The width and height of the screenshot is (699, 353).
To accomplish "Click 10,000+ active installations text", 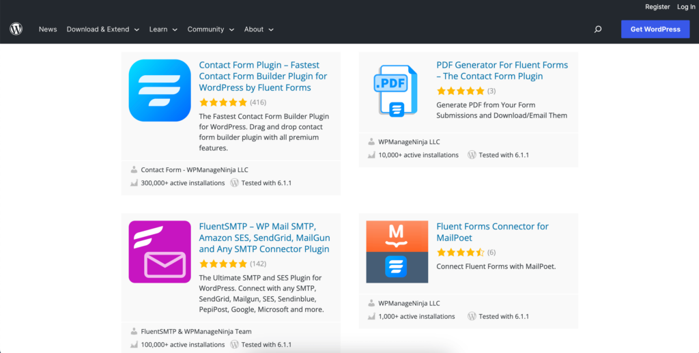I will [x=418, y=155].
